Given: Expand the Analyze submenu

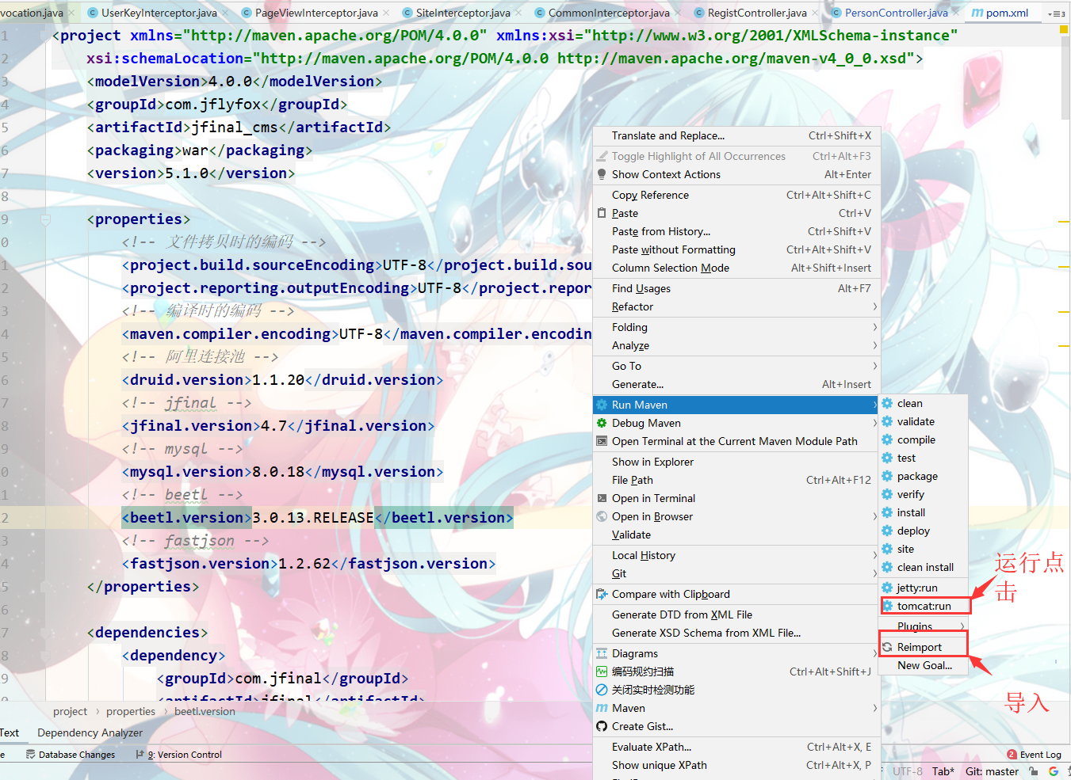Looking at the screenshot, I should [736, 345].
